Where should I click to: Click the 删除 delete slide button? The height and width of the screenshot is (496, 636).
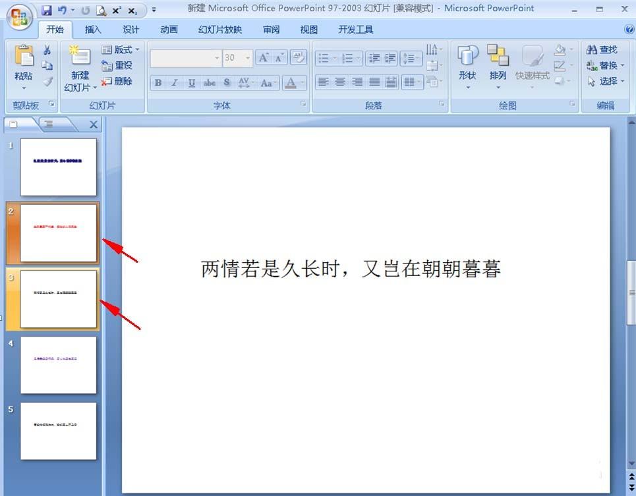pyautogui.click(x=117, y=82)
